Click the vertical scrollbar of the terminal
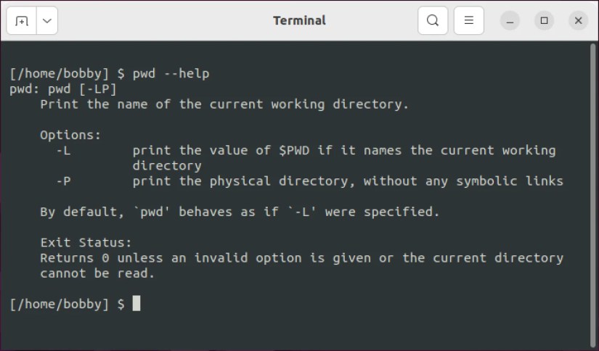The image size is (599, 351). coord(593,195)
